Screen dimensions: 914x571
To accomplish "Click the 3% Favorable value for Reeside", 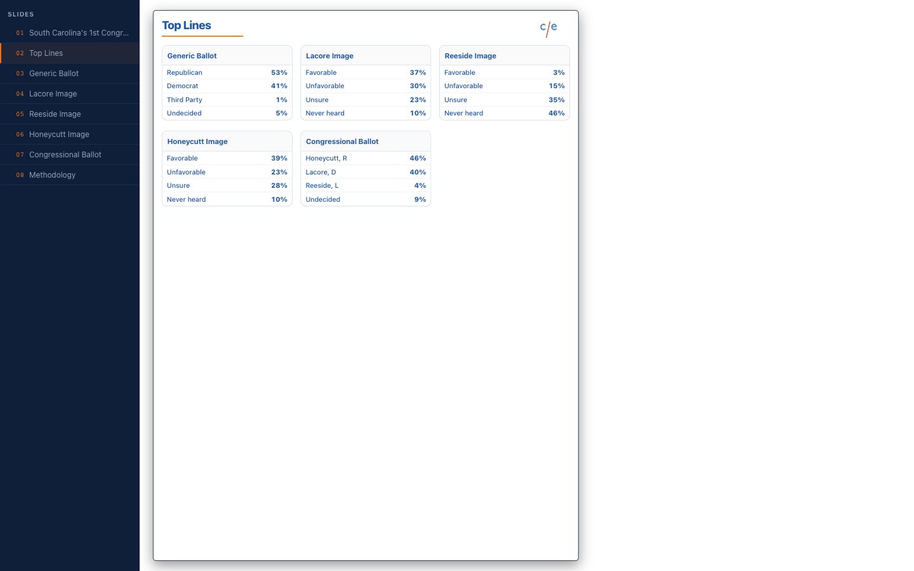I will [x=559, y=72].
